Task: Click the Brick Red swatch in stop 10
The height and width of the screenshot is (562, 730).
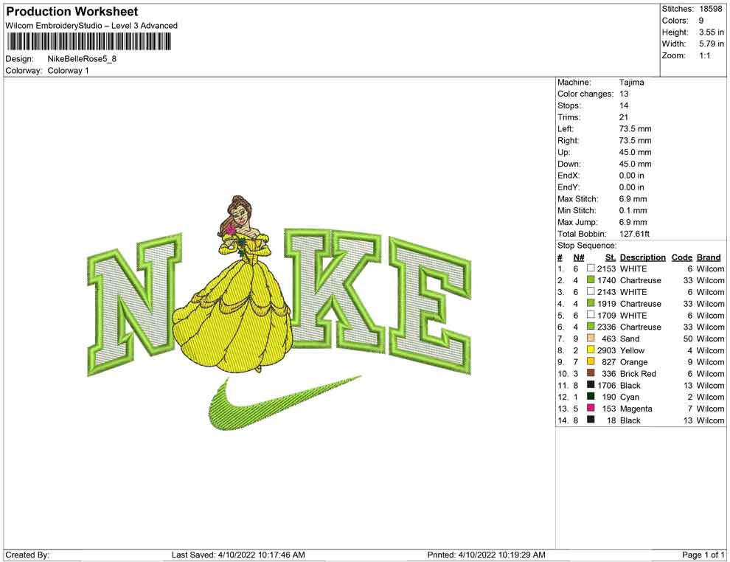Action: (x=591, y=372)
